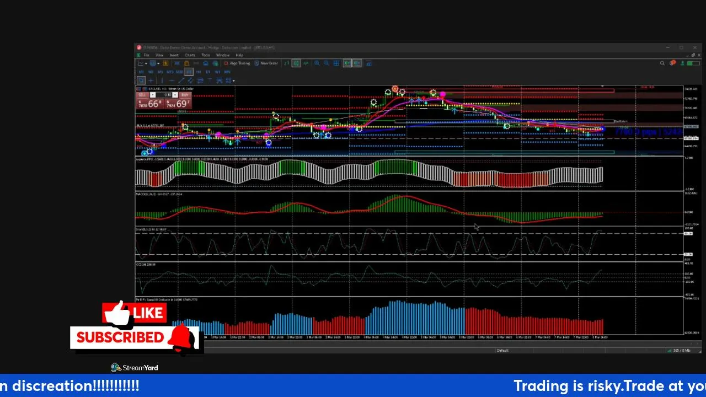Click the sell price 66 tile
The image size is (706, 397).
coord(149,104)
